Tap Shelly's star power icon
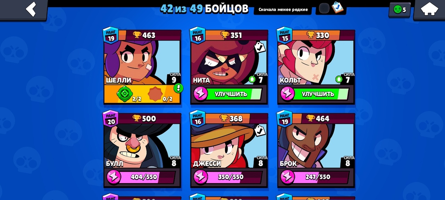The image size is (445, 200). (x=155, y=94)
